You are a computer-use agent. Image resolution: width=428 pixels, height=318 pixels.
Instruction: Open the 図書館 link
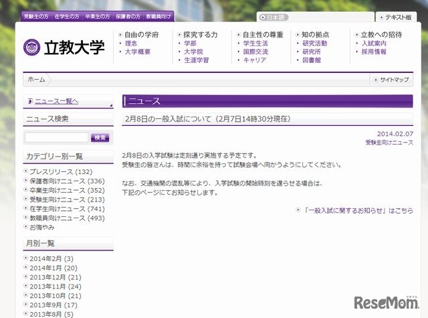312,60
